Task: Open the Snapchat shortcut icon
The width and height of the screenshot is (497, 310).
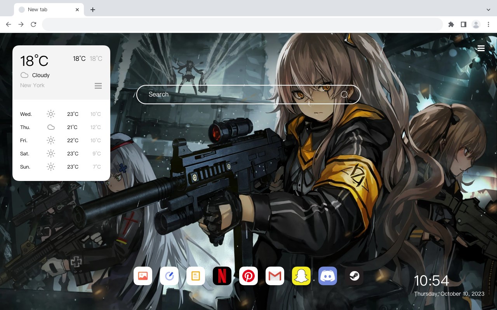Action: point(301,276)
